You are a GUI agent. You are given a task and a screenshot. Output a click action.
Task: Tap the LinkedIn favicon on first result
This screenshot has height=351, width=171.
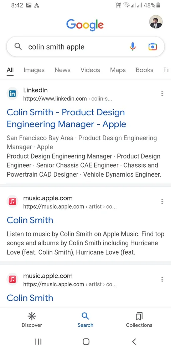12,94
